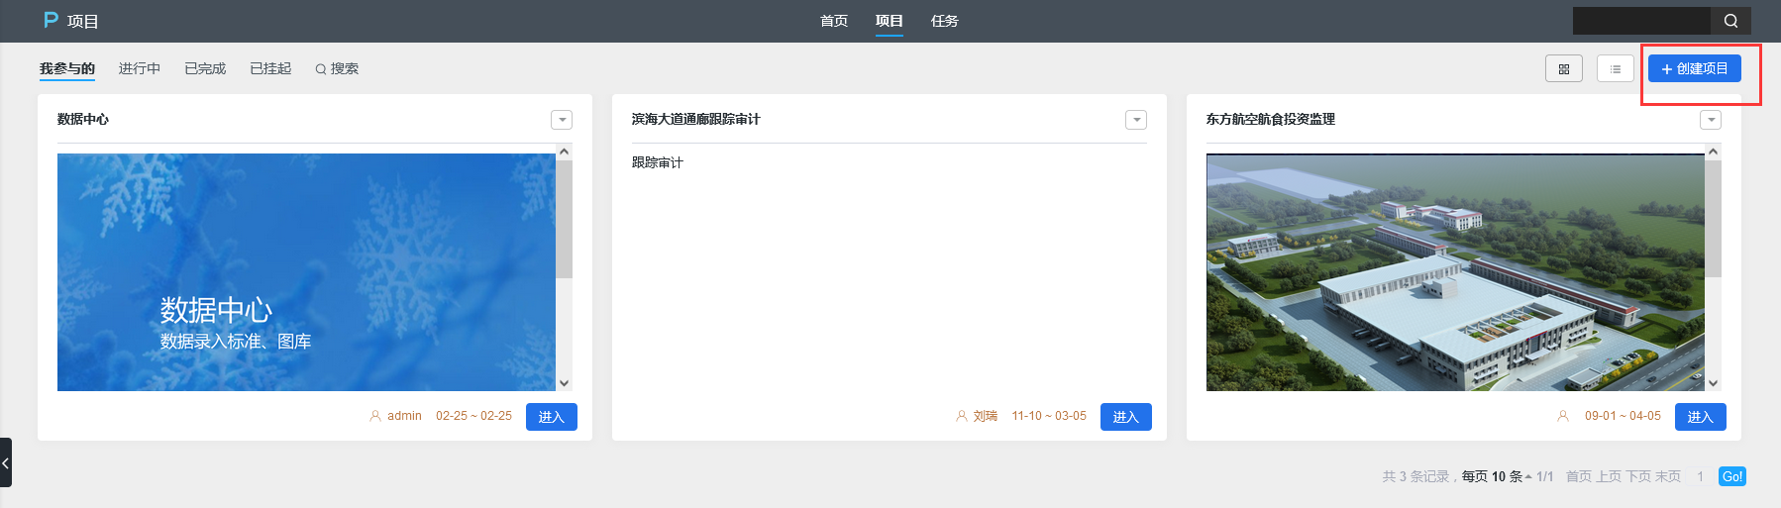Open dropdown menu on 滨海大道通廊跟踪审计 card
The width and height of the screenshot is (1781, 508).
coord(1136,120)
